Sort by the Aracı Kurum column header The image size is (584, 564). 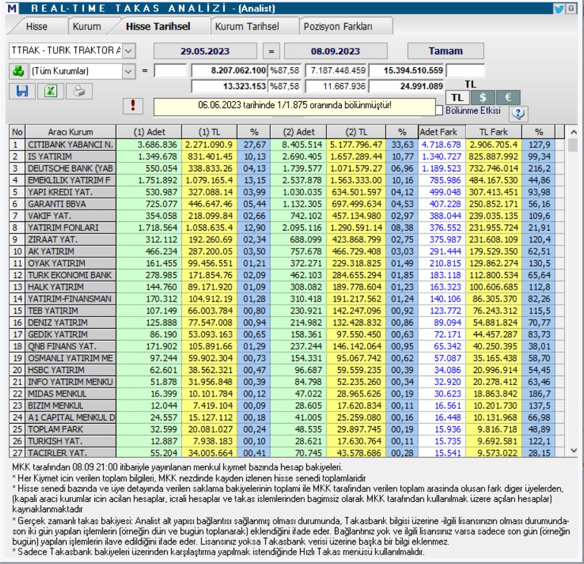(70, 132)
